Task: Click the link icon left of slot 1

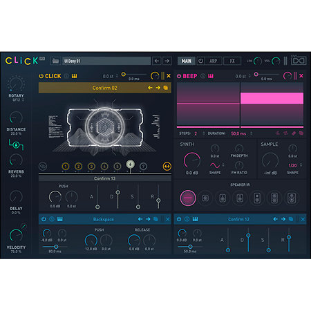Action: click(x=43, y=167)
